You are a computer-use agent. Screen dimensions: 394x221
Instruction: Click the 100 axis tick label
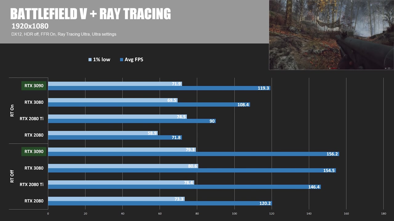click(235, 214)
